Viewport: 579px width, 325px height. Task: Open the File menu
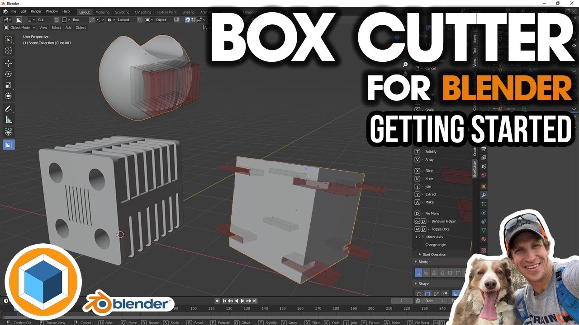coord(13,11)
